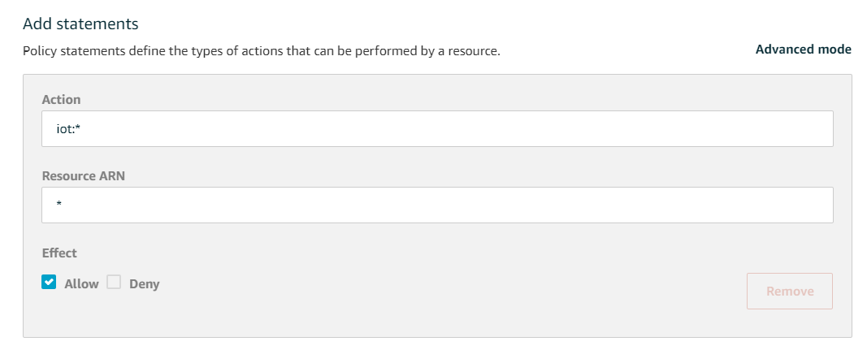Screen dimensions: 867x350
Task: Click the "Deny" label text
Action: pyautogui.click(x=145, y=284)
